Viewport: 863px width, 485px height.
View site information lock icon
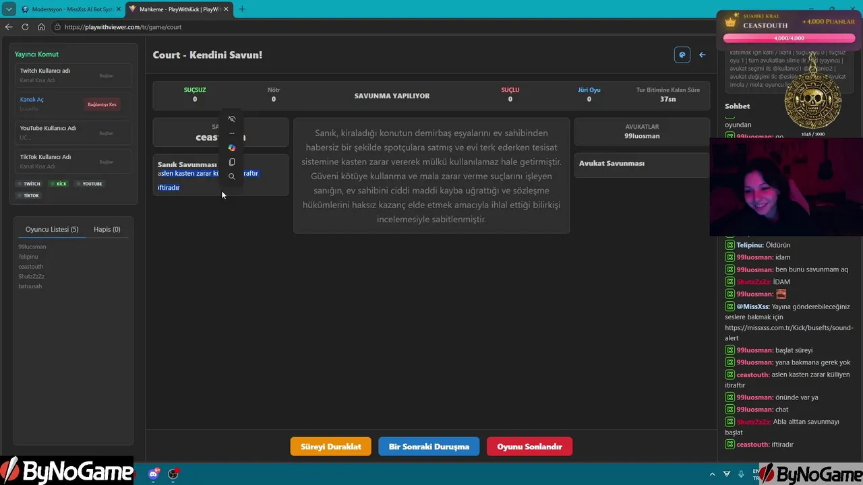pyautogui.click(x=58, y=27)
